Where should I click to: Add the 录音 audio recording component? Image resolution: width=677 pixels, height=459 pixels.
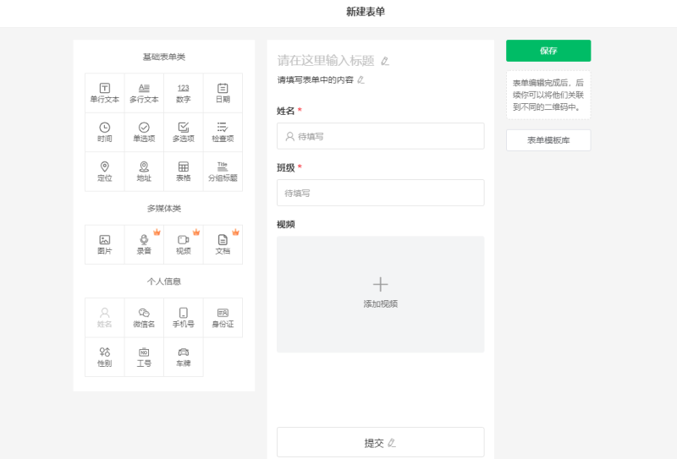click(x=144, y=244)
